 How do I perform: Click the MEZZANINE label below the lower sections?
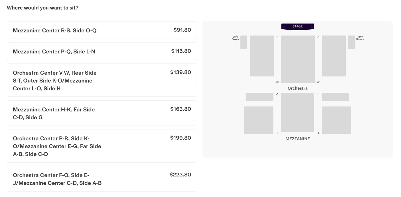(x=297, y=139)
